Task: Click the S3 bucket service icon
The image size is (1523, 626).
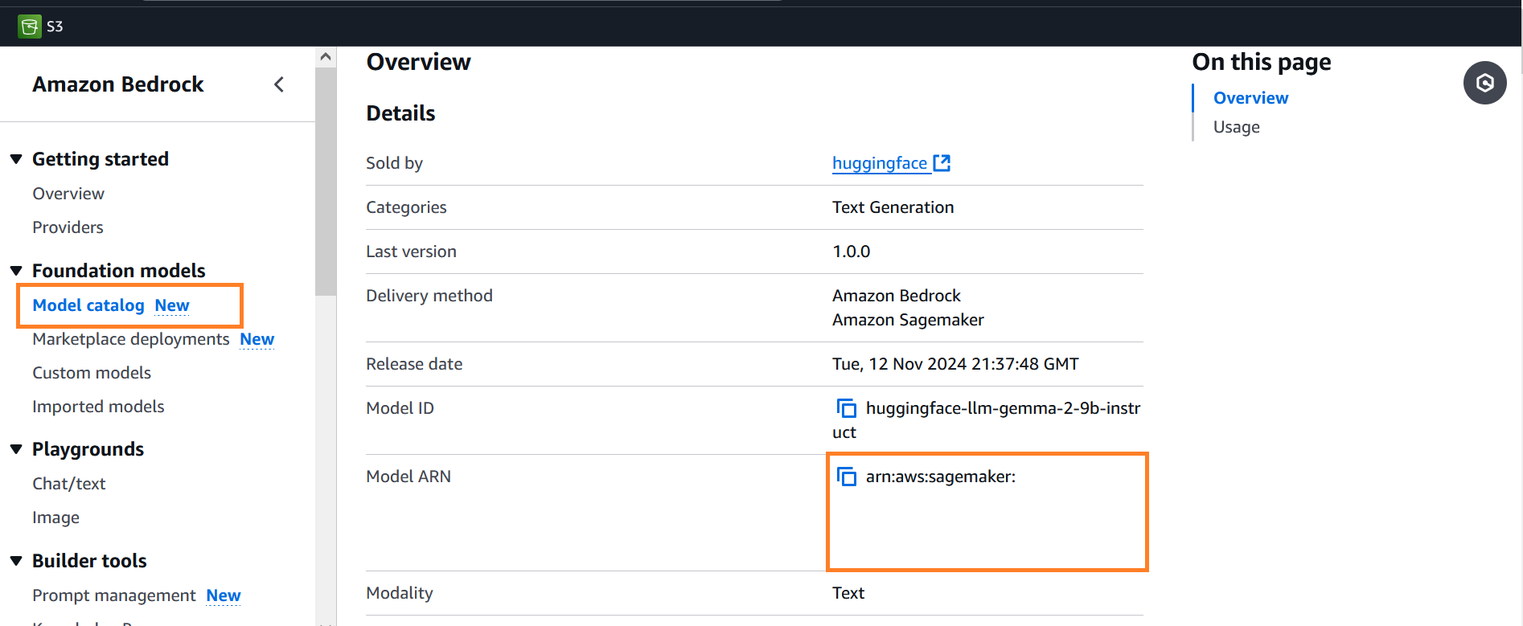Action: pyautogui.click(x=30, y=27)
